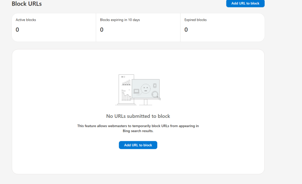Select the Blocks expiring in 10 days card

click(x=138, y=27)
